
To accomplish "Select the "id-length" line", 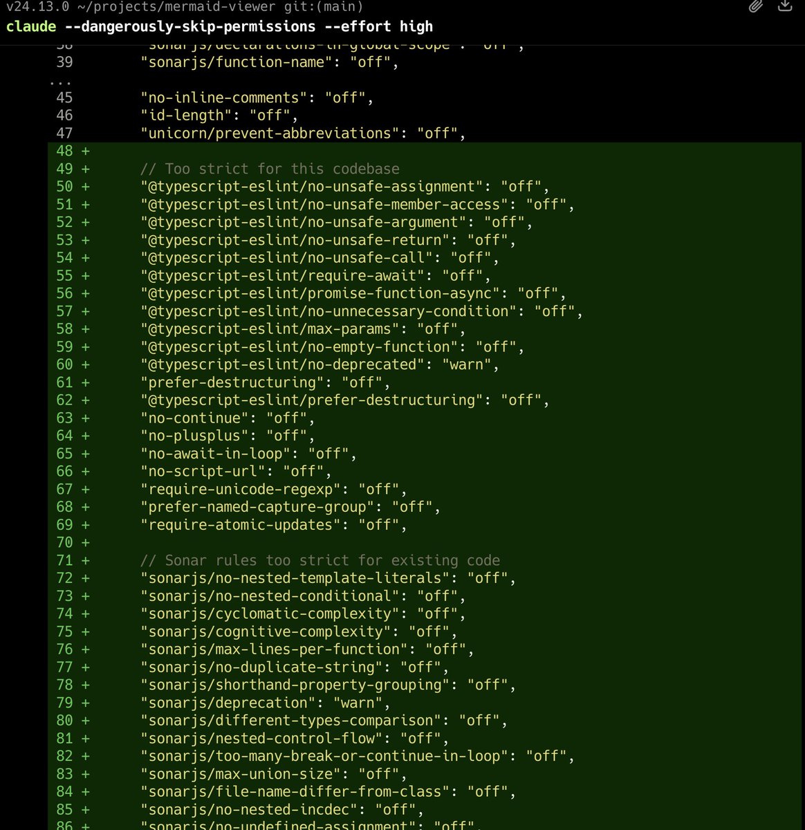I will (219, 116).
